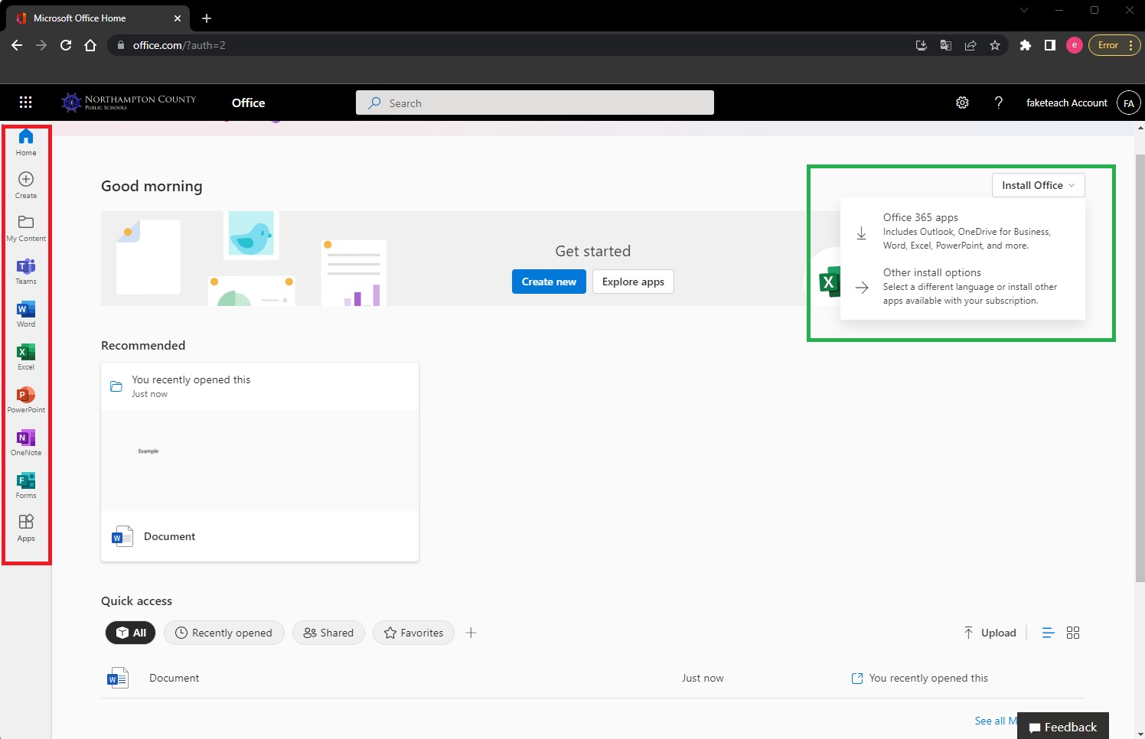Open the browser extensions puzzle icon

pyautogui.click(x=1026, y=45)
